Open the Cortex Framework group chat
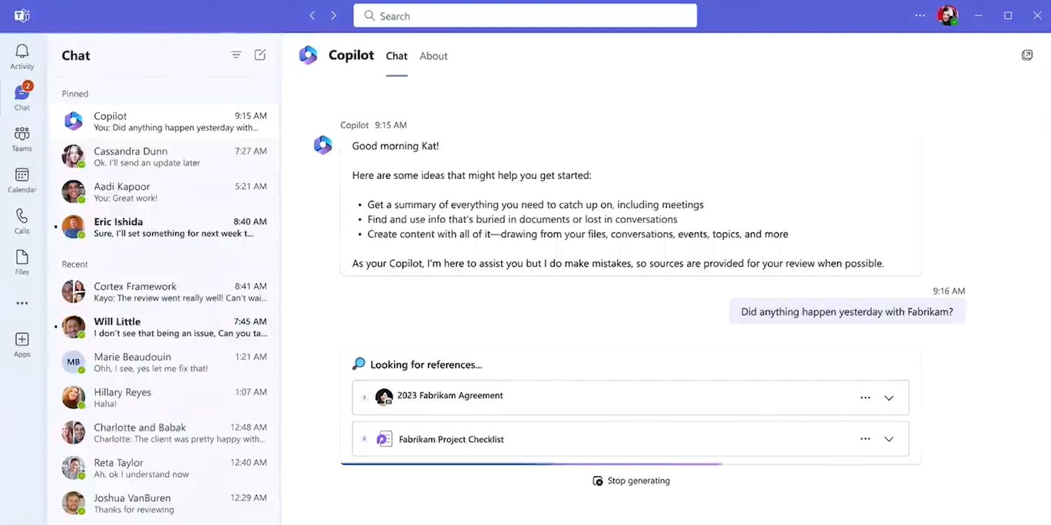The width and height of the screenshot is (1051, 525). click(x=164, y=292)
